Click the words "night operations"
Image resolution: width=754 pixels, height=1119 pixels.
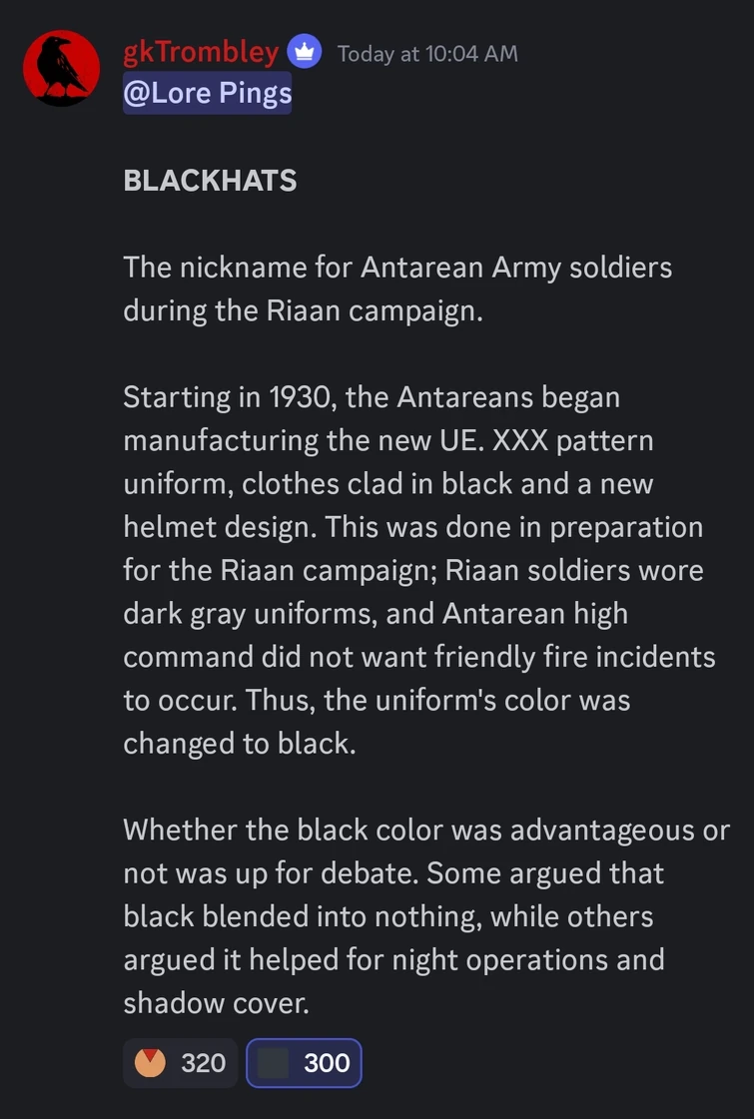pyautogui.click(x=515, y=960)
